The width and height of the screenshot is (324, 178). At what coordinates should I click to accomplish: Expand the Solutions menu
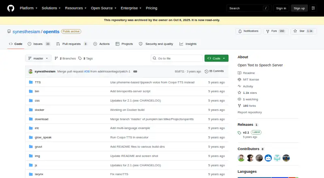point(51,8)
